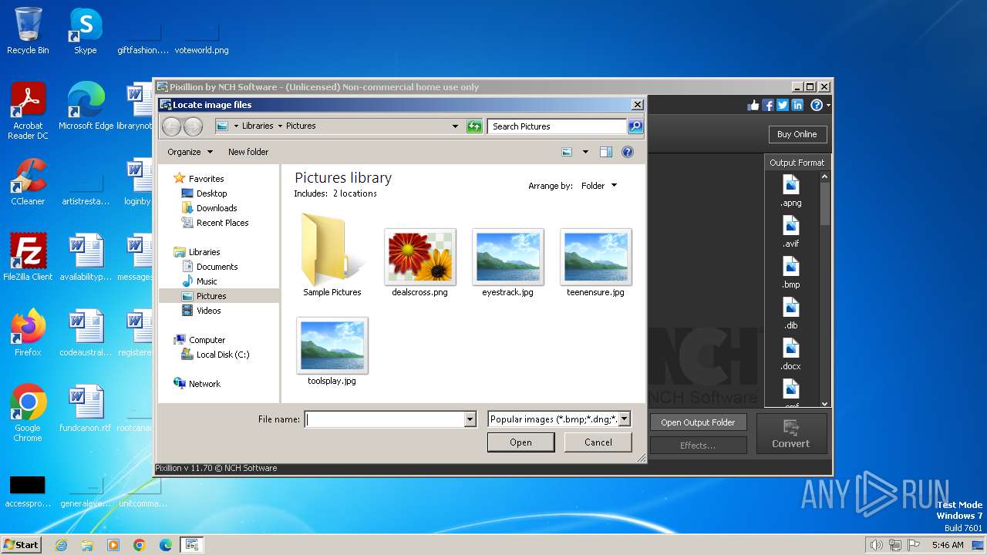
Task: Click New folder in toolbar
Action: click(248, 152)
